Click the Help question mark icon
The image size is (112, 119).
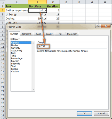[x=98, y=26]
